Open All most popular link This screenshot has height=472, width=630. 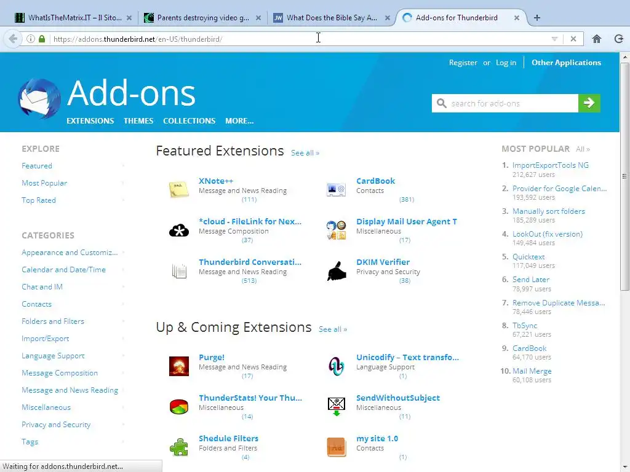tap(583, 149)
